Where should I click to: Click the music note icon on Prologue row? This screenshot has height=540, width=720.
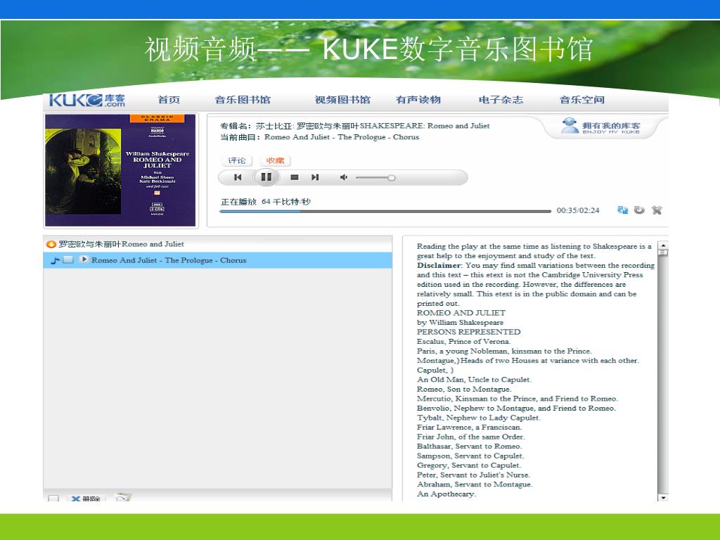55,260
